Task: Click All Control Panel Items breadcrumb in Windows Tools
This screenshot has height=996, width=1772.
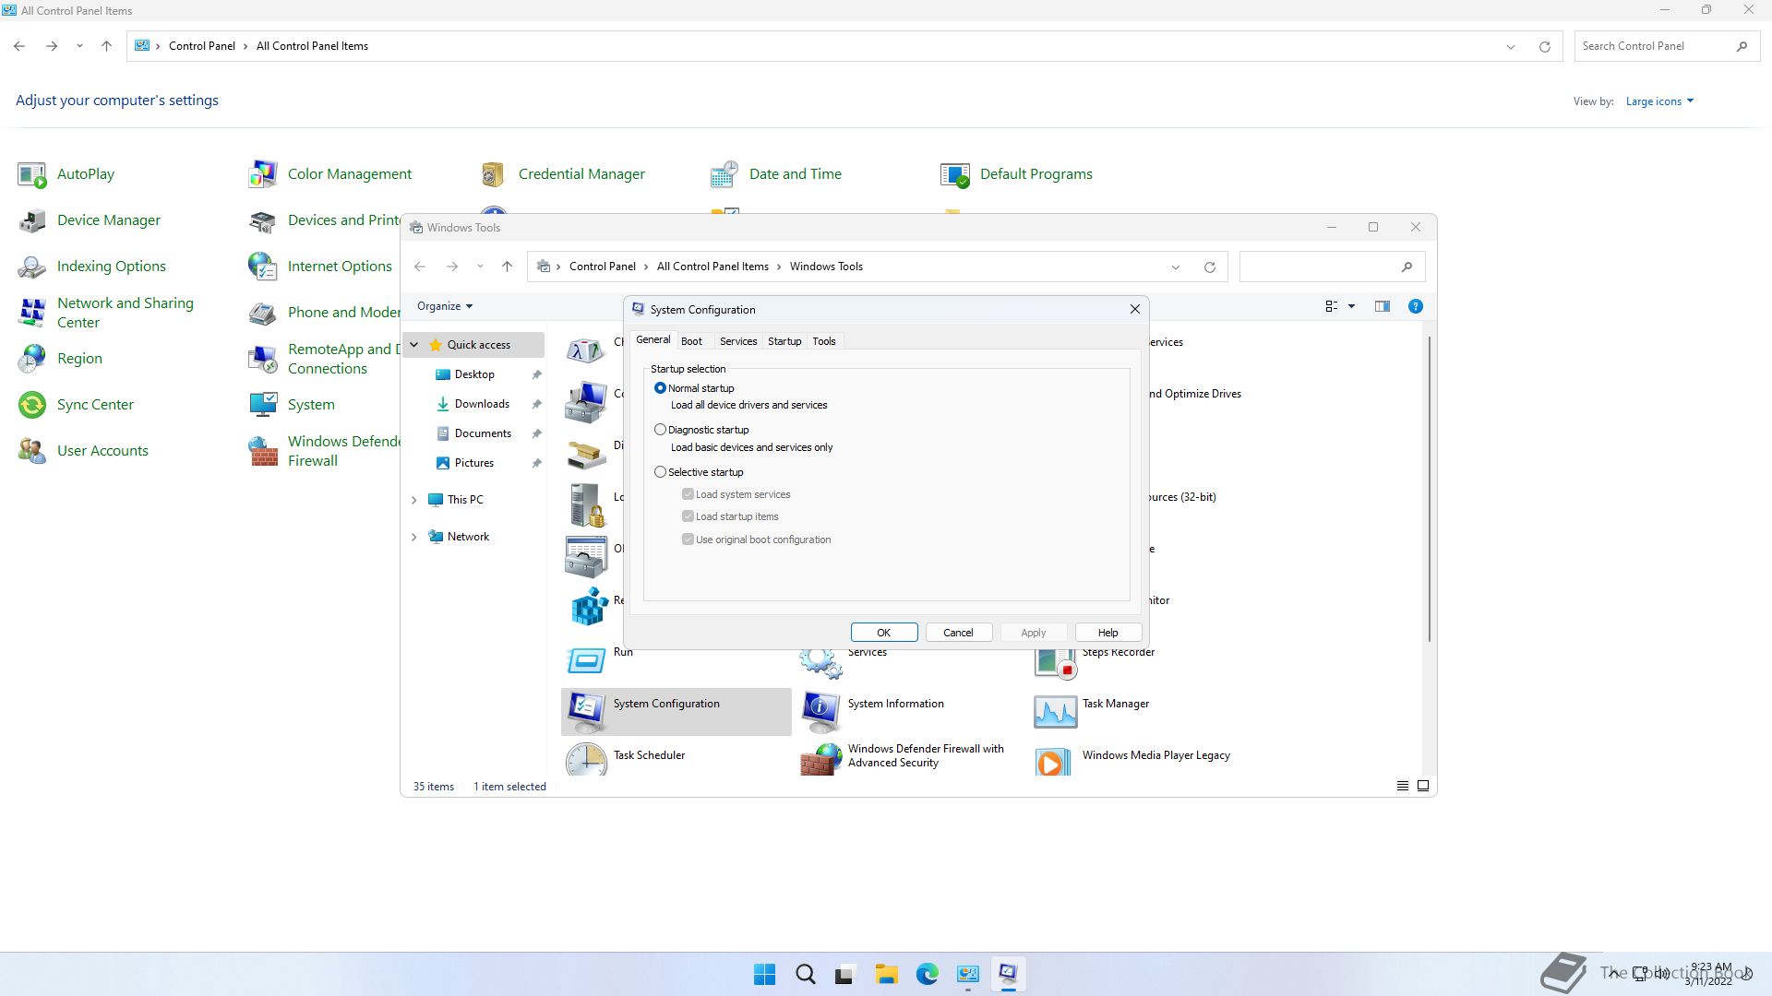Action: click(x=712, y=267)
